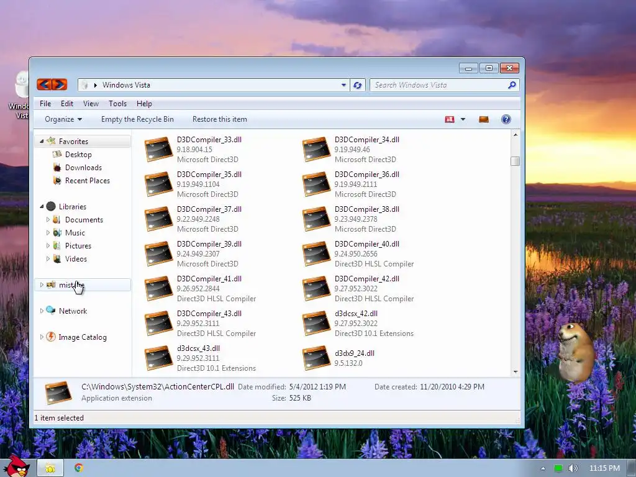The width and height of the screenshot is (636, 477).
Task: Open Chrome from the taskbar
Action: pos(79,468)
